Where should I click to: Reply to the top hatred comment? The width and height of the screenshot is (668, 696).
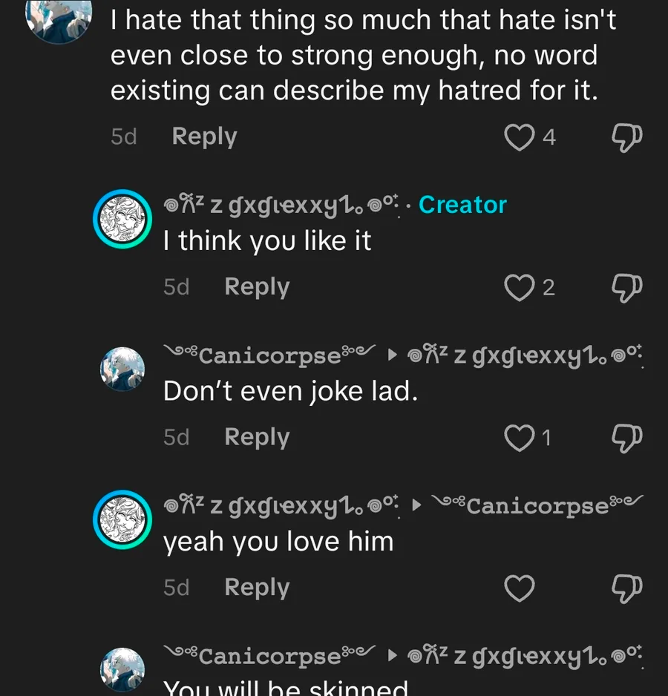[x=204, y=137]
